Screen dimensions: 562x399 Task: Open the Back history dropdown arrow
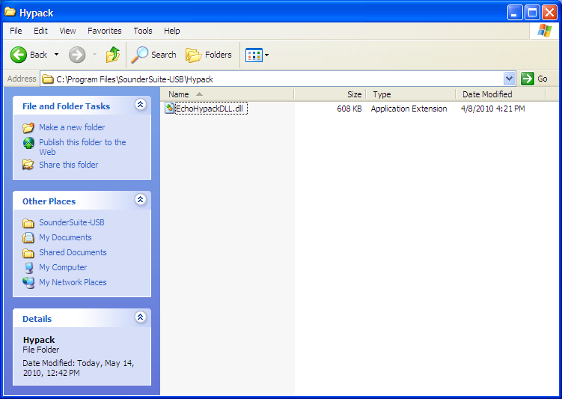coord(56,55)
